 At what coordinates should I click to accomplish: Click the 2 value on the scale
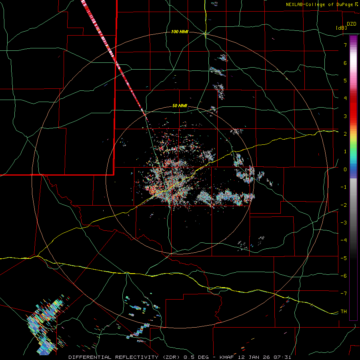pos(345,134)
